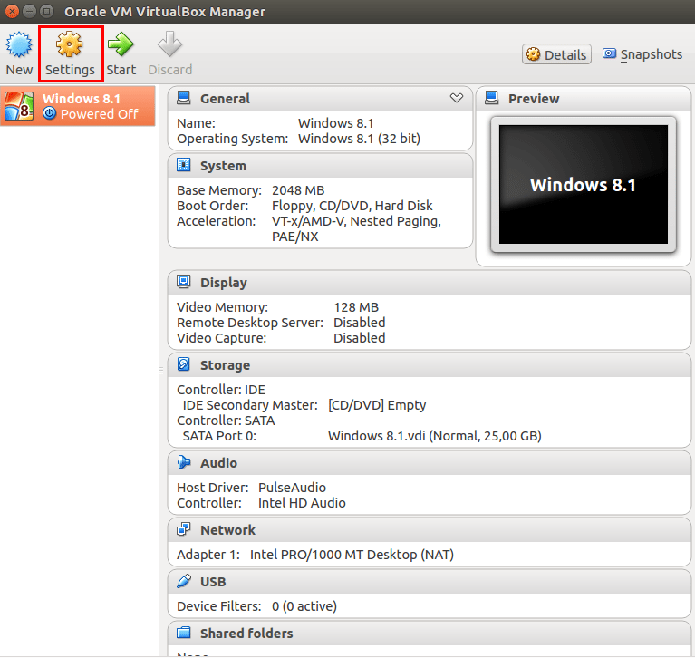Close the VirtualBox Manager window

(x=12, y=11)
